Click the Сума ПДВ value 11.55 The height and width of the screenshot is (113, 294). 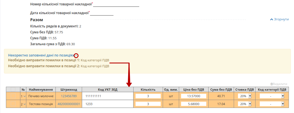click(x=52, y=38)
